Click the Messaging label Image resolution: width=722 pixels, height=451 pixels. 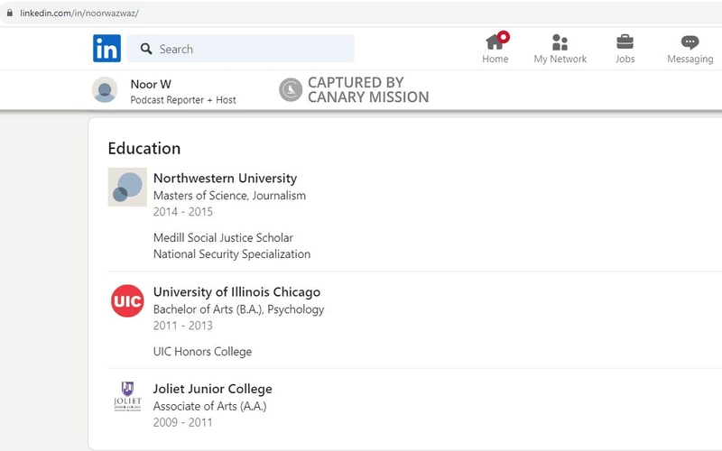point(690,59)
